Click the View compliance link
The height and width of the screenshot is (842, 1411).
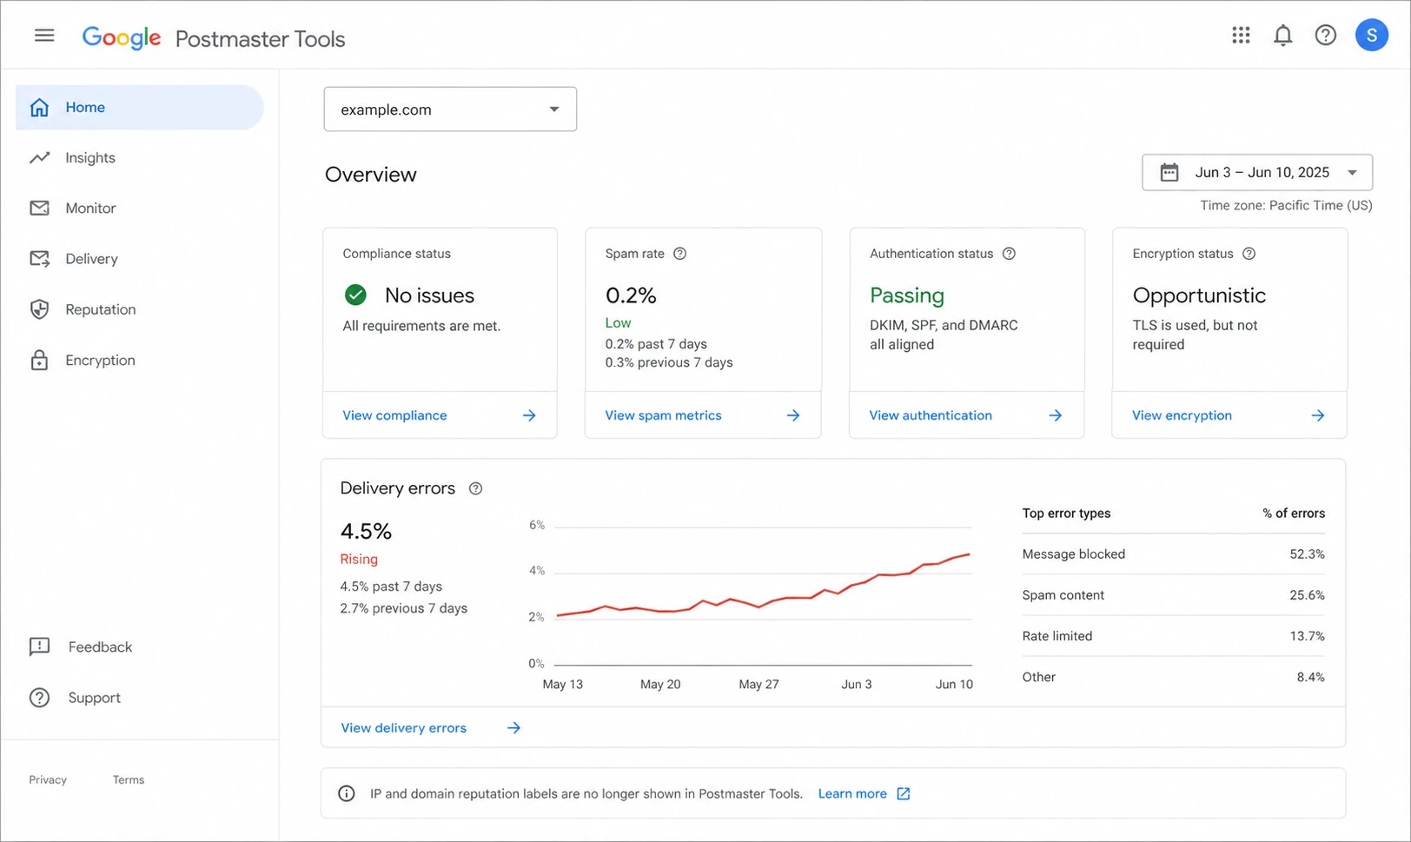click(394, 415)
